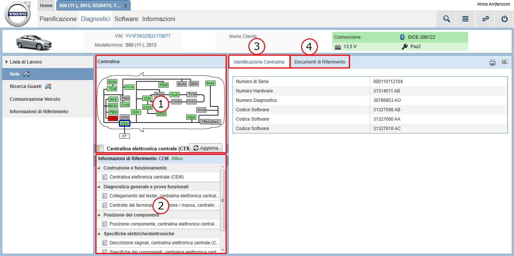The image size is (514, 256).
Task: Open document Controllo del terminale, centralina
Action: pos(158,205)
